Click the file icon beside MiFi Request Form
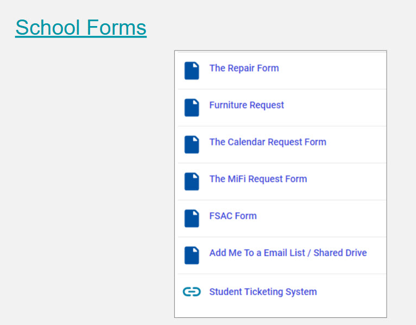 coord(191,181)
